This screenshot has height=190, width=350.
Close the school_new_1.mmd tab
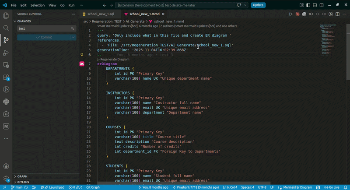[163, 14]
